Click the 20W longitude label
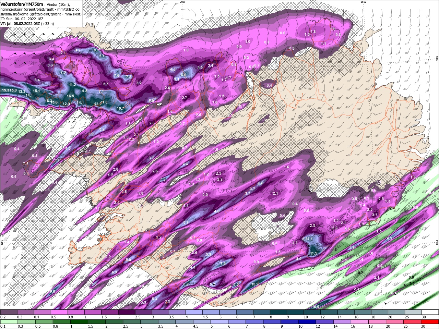The image size is (439, 329). pos(182,2)
